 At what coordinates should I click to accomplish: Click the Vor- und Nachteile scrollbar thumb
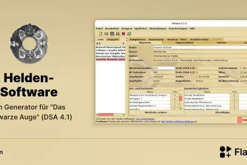[181, 99]
